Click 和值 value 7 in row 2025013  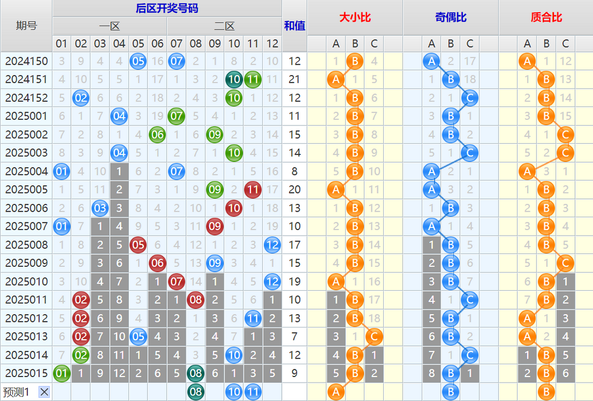point(295,336)
